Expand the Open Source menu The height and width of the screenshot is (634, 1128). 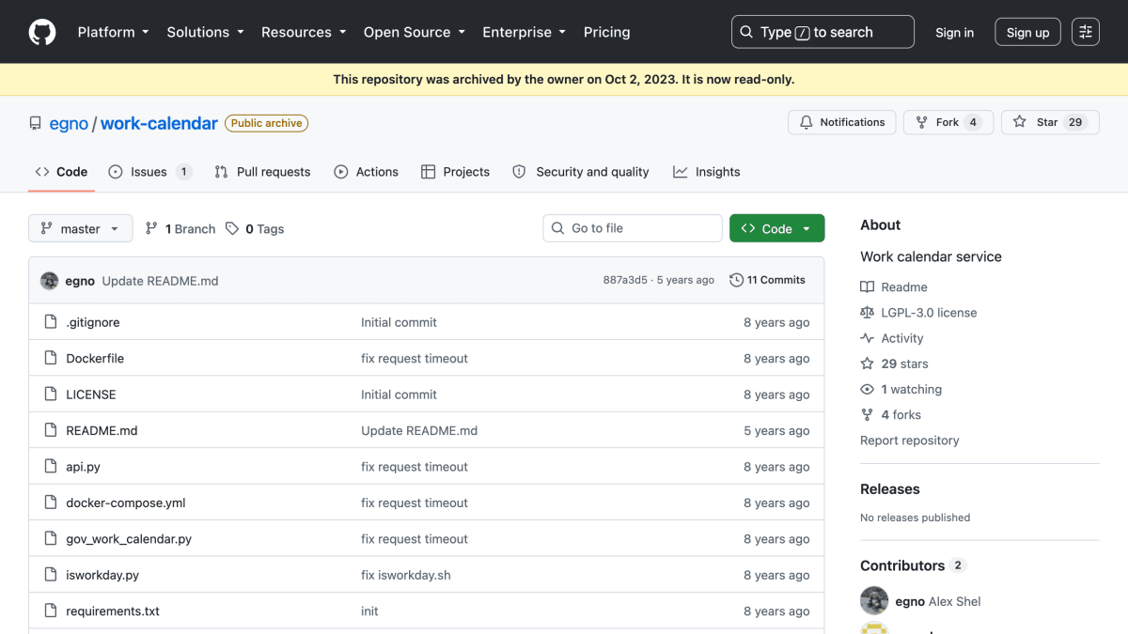(415, 32)
